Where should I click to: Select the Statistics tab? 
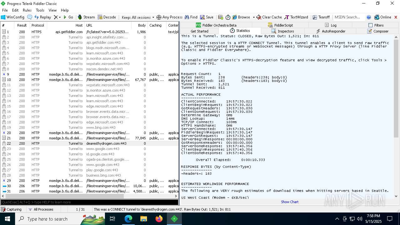[240, 31]
